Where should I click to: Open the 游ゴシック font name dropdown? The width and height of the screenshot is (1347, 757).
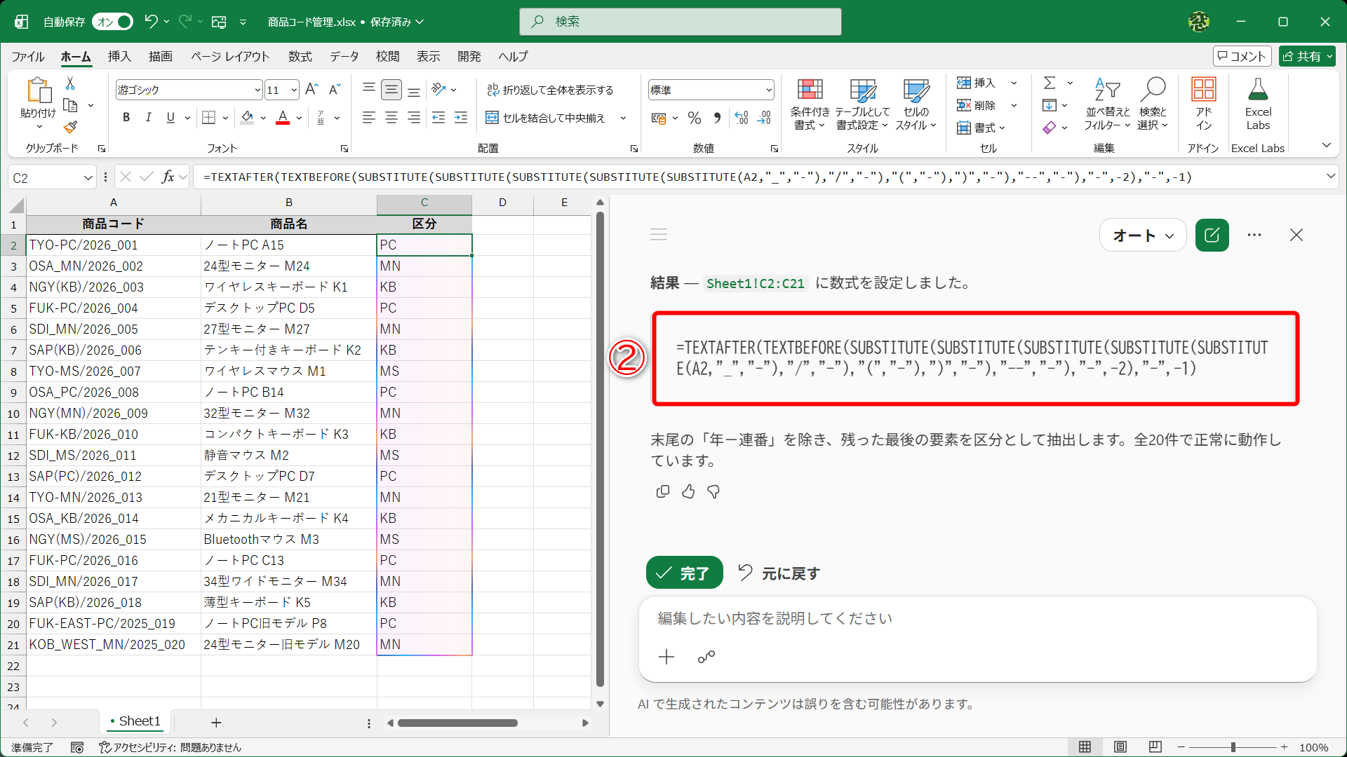(x=257, y=90)
